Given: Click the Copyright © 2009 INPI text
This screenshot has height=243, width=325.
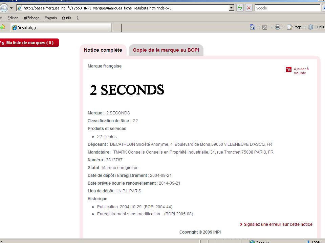Looking at the screenshot, I should 200,232.
